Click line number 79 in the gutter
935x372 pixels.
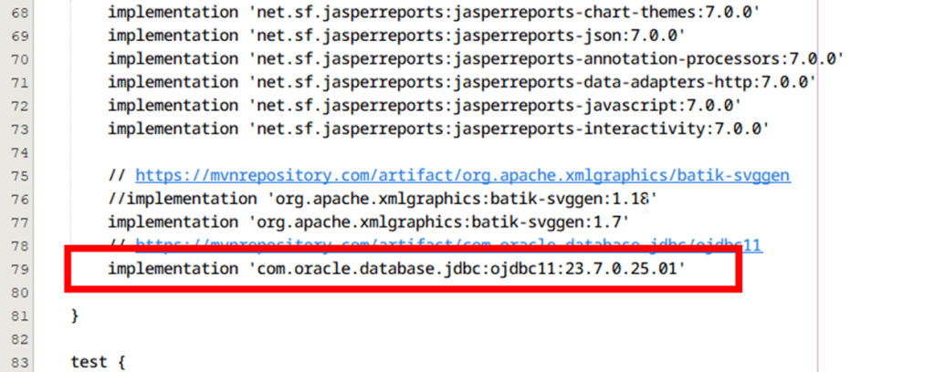click(17, 269)
